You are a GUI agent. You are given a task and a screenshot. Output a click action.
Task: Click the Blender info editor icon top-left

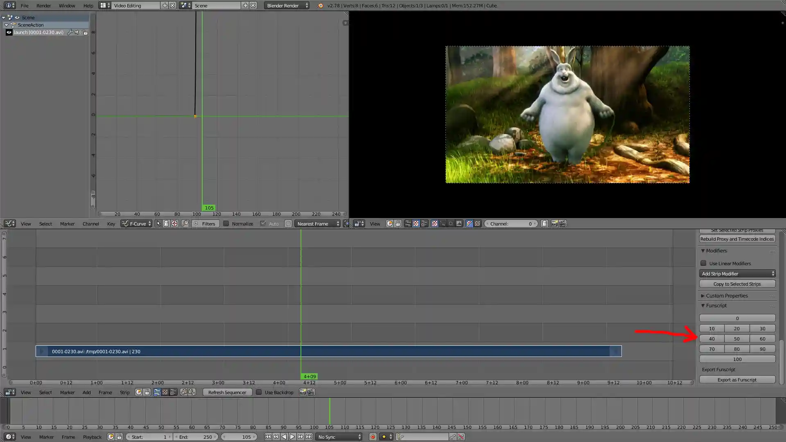coord(8,5)
